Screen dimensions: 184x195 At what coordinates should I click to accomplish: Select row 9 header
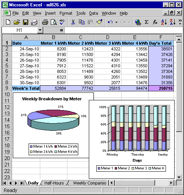pyautogui.click(x=7, y=88)
